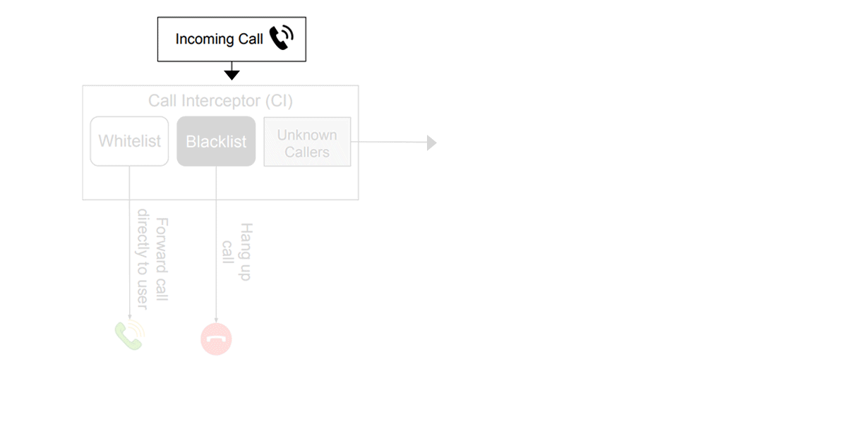
Task: Select the Unknown Callers box
Action: click(x=307, y=142)
